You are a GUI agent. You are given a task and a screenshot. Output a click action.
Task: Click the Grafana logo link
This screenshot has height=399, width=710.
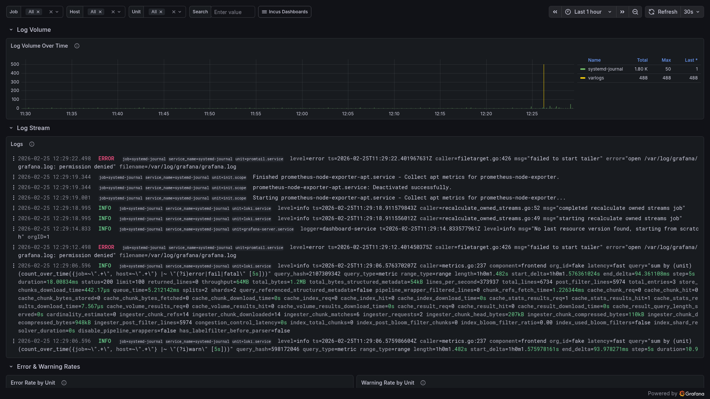pyautogui.click(x=692, y=393)
